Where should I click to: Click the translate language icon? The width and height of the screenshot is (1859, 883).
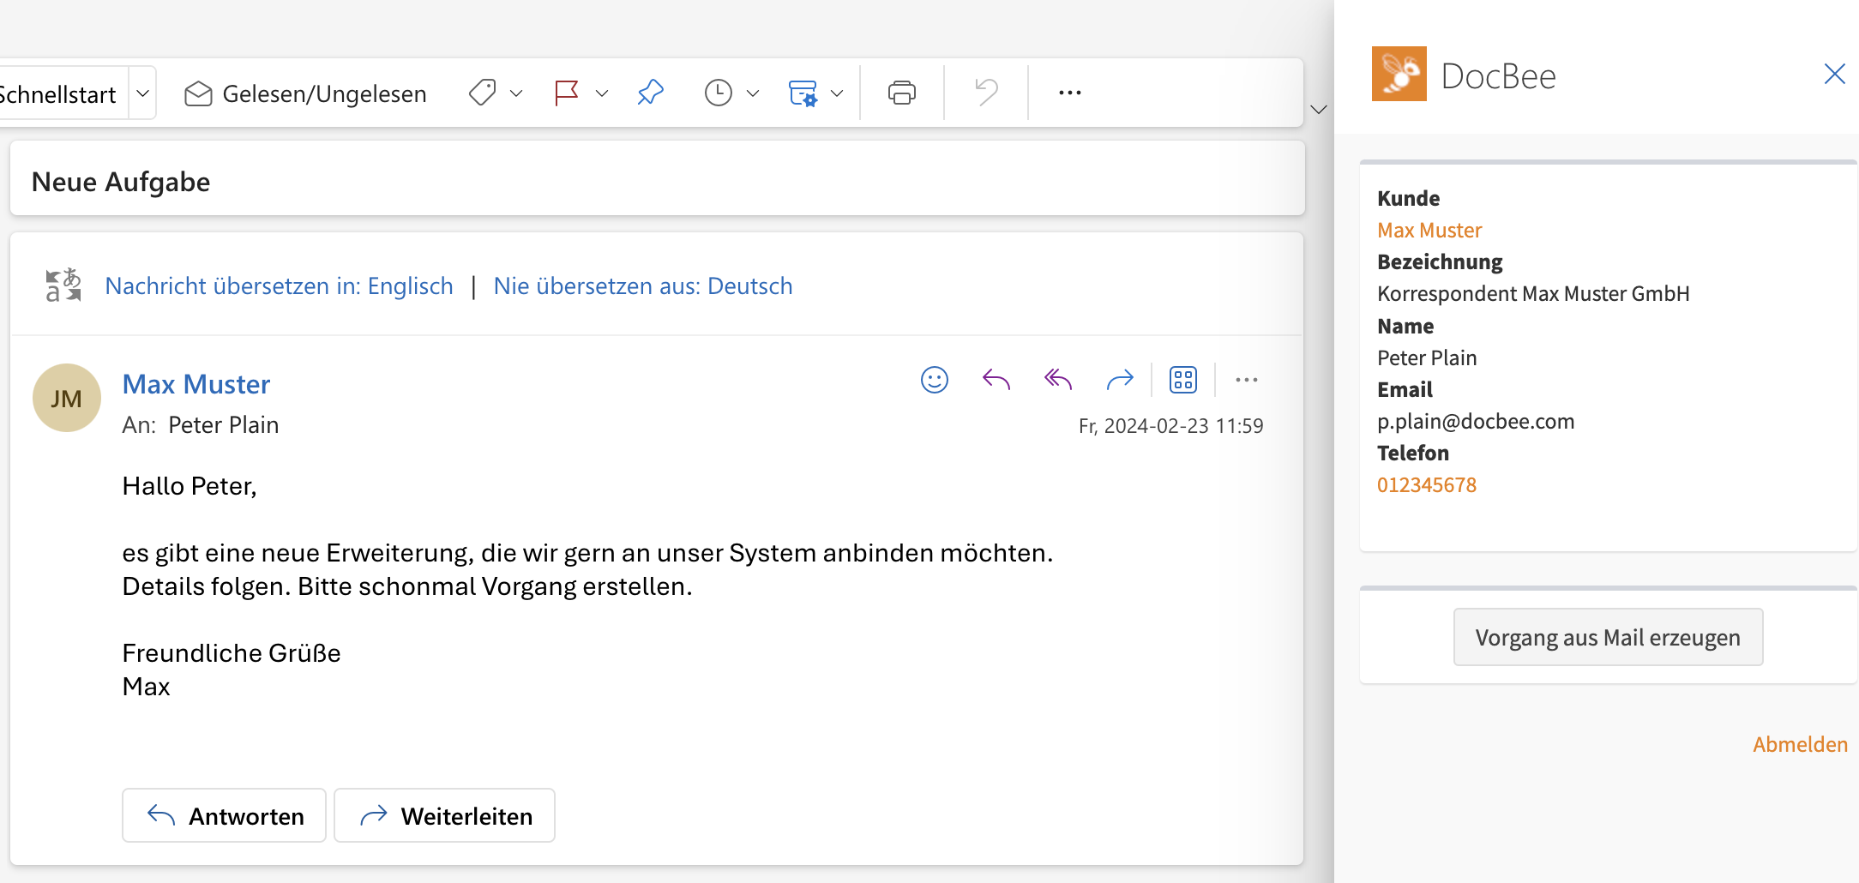pos(63,285)
